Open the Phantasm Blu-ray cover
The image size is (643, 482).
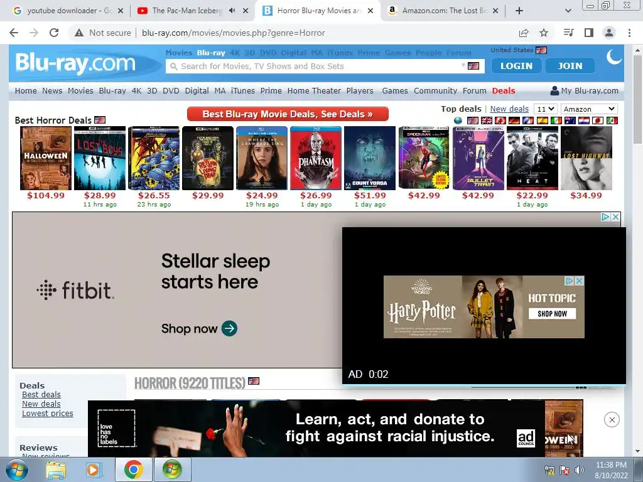click(x=316, y=158)
